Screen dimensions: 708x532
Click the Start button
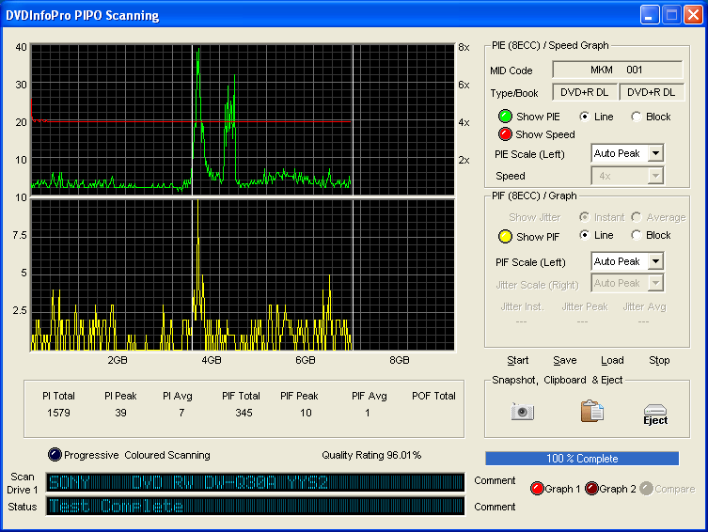[518, 360]
